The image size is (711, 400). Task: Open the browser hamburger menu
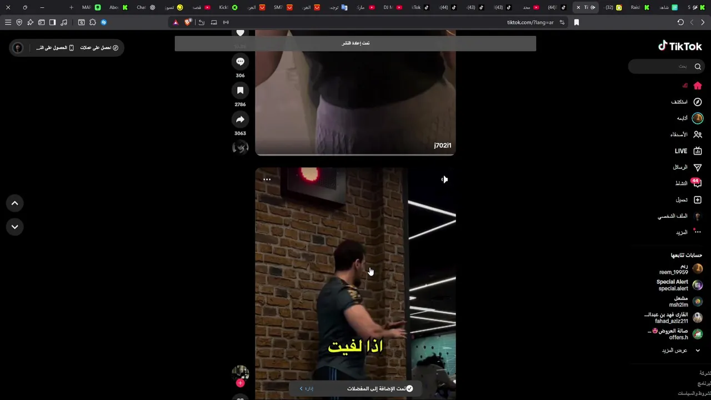tap(8, 22)
